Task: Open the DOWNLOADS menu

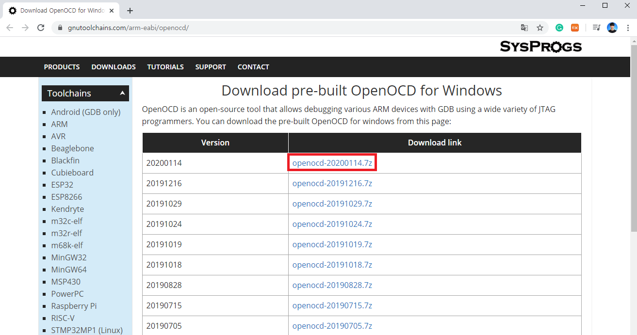Action: pyautogui.click(x=114, y=67)
